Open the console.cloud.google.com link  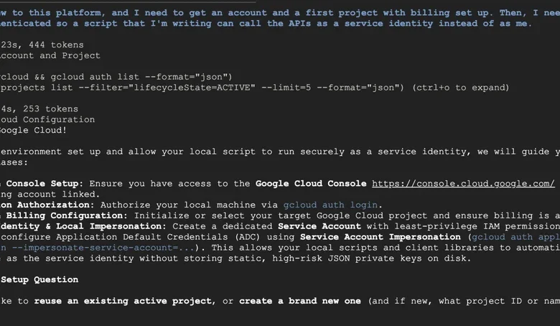[463, 184]
